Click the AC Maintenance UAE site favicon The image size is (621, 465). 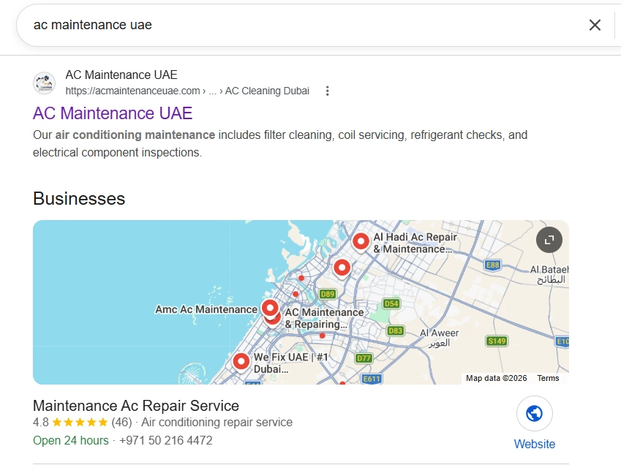44,83
